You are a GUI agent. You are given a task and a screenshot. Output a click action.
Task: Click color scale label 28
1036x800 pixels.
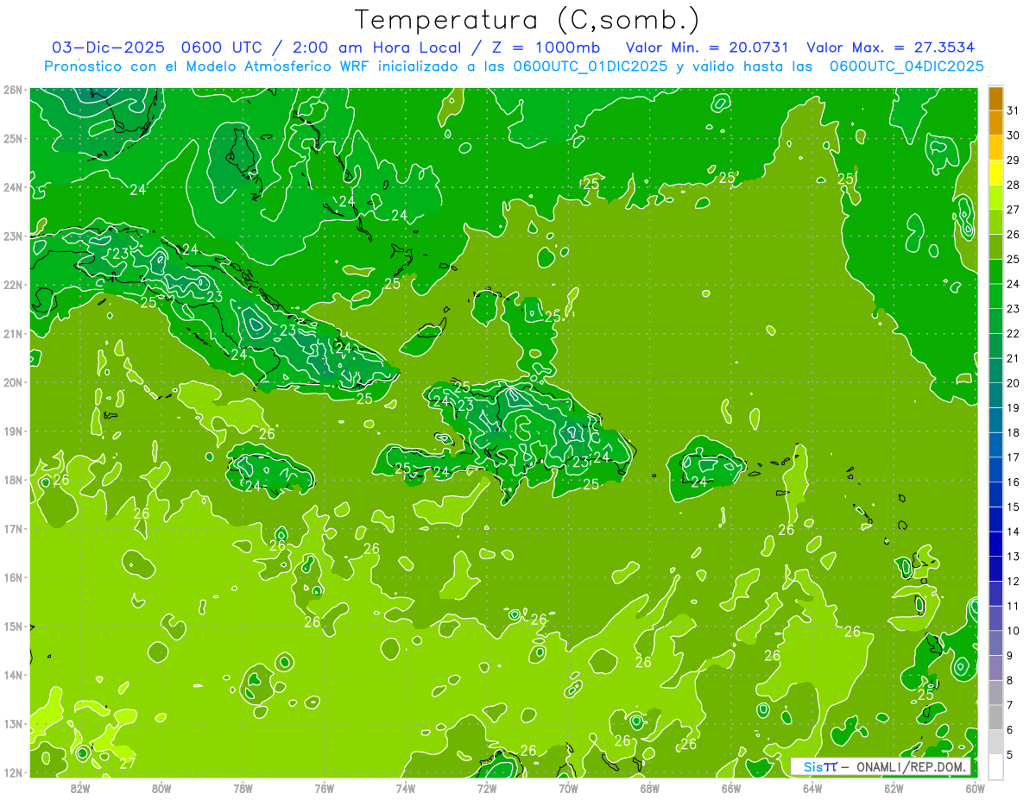1014,185
